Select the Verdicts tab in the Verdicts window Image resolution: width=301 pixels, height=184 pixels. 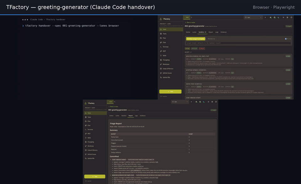coord(202,32)
